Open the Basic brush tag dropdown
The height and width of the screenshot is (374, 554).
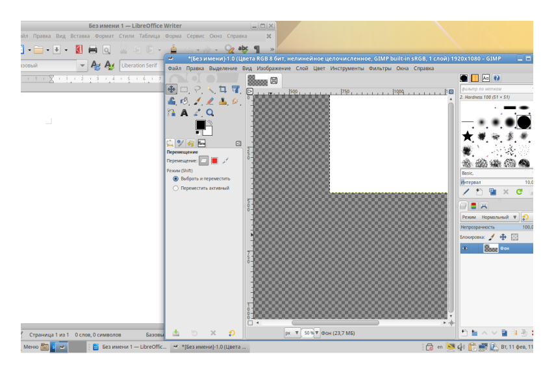(496, 173)
